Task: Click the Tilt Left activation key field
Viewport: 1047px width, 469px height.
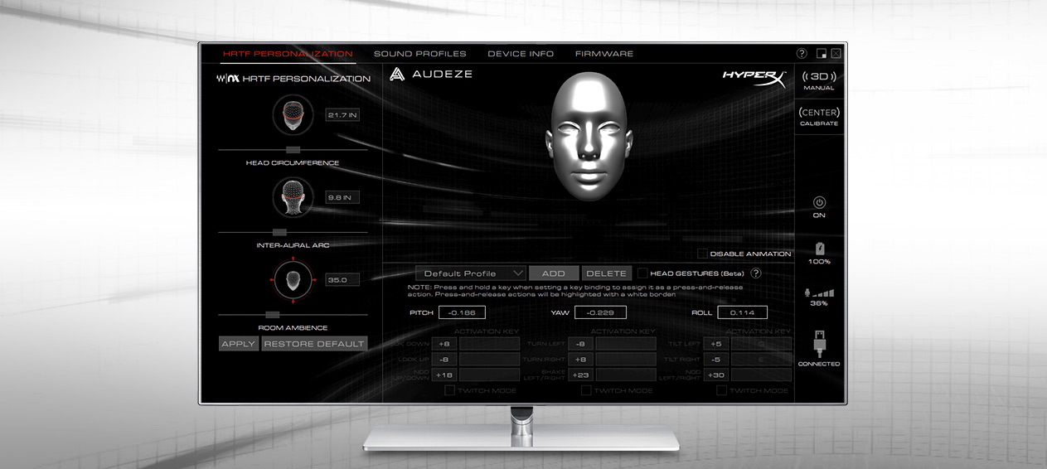Action: [761, 344]
